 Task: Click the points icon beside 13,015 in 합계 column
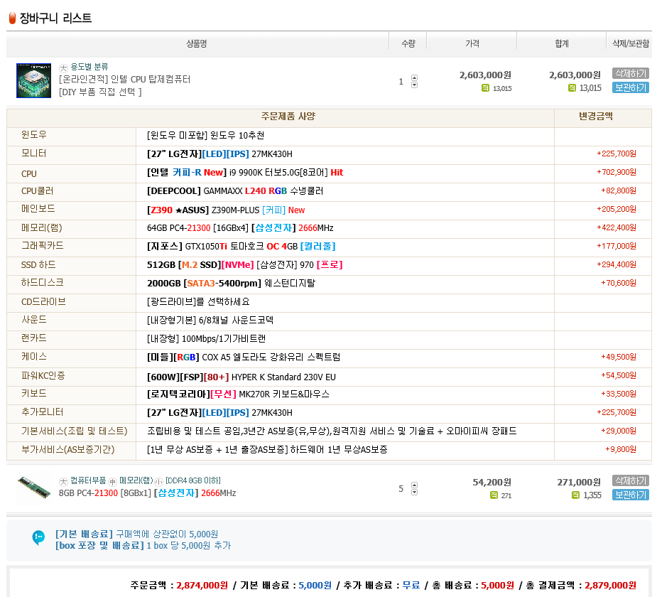click(x=572, y=88)
